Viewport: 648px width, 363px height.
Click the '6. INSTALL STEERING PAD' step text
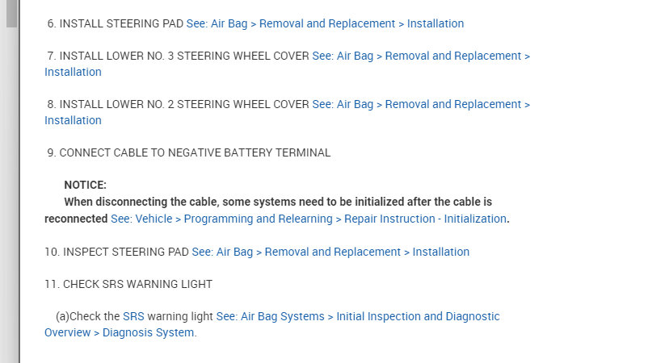click(x=116, y=23)
